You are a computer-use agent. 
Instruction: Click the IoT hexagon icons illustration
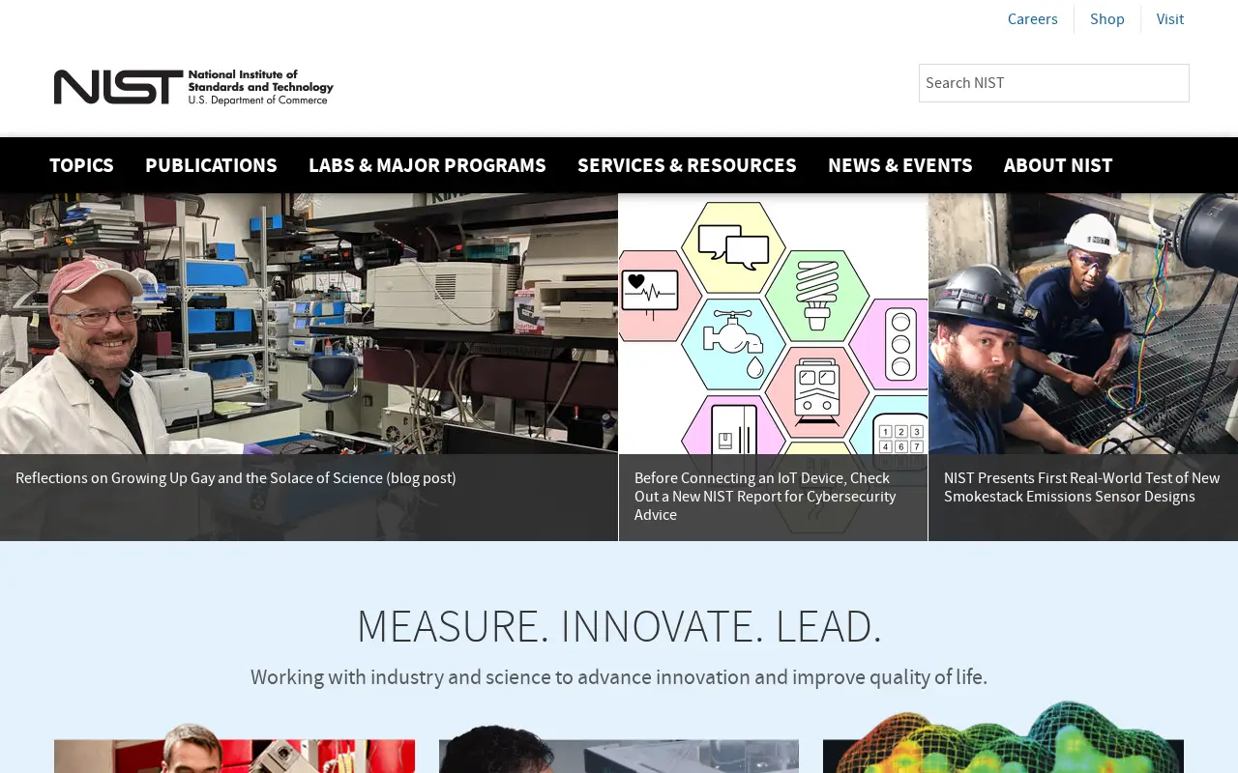pos(773,324)
